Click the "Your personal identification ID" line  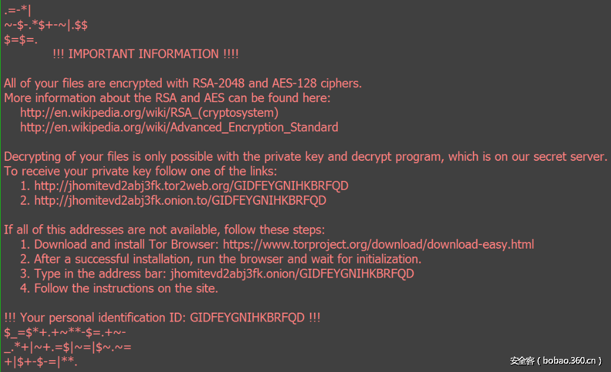click(162, 318)
